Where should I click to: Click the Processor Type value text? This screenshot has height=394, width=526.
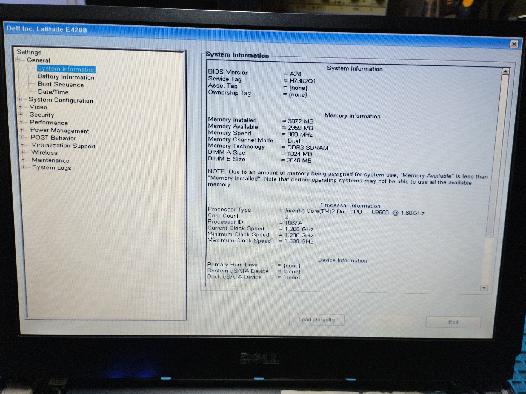pyautogui.click(x=355, y=212)
